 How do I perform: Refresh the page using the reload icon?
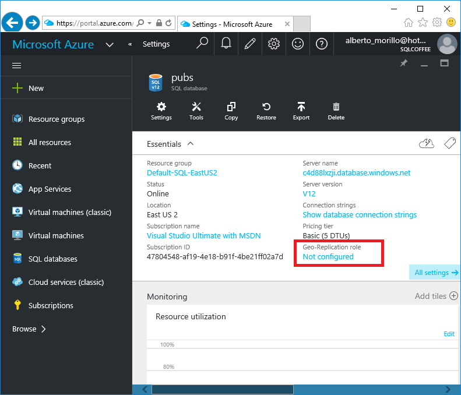coord(168,23)
